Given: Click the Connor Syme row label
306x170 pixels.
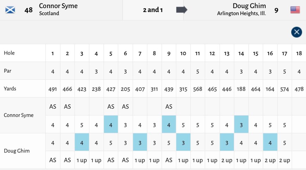Looking at the screenshot, I should [18, 115].
